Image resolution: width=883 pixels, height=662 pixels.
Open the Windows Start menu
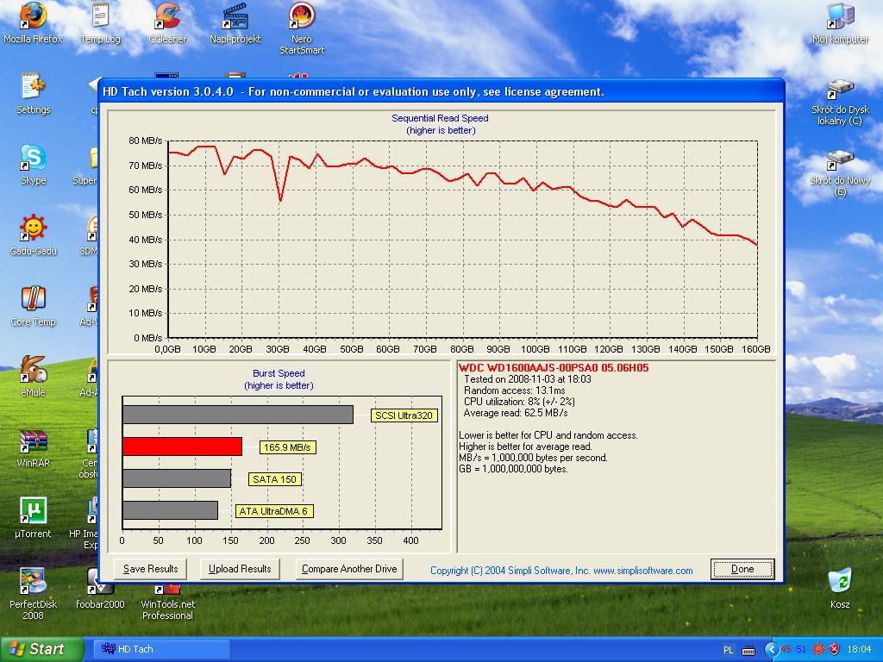[41, 649]
